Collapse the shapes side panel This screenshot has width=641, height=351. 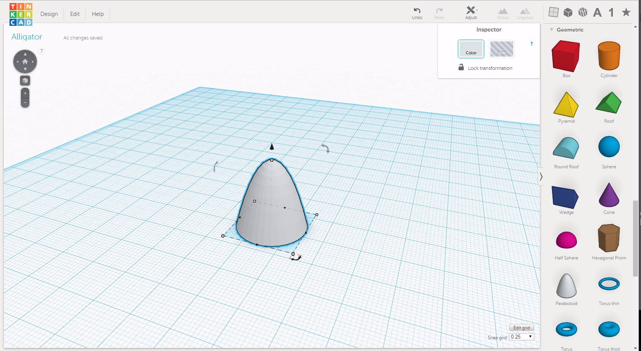tap(541, 177)
